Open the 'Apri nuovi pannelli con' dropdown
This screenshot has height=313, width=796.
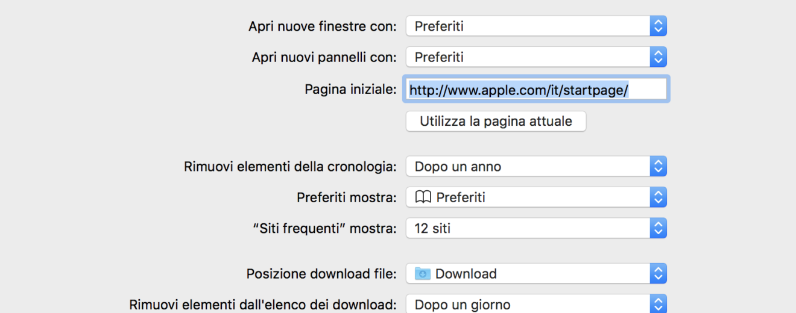click(x=528, y=57)
